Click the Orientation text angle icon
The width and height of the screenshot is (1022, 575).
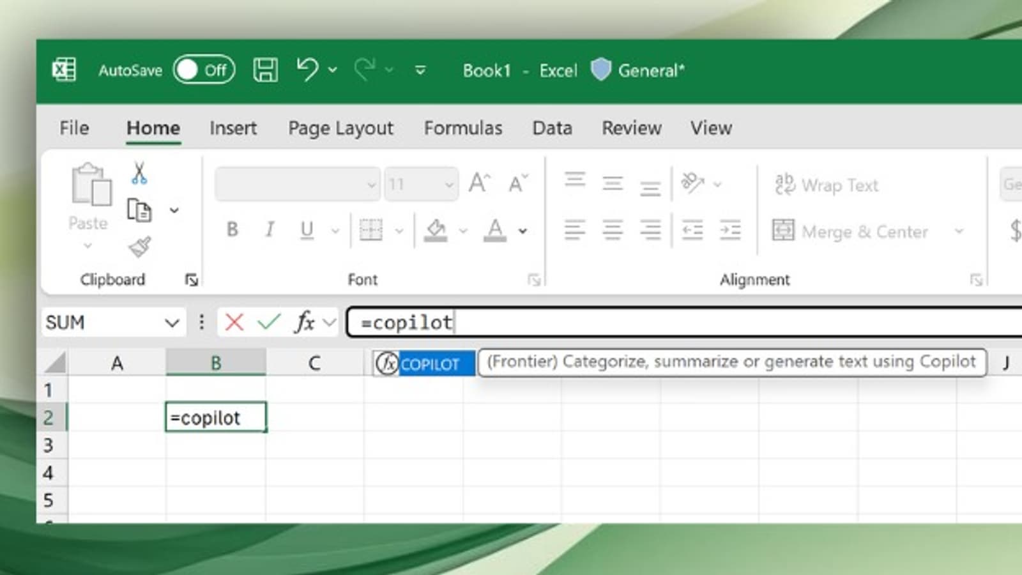692,183
